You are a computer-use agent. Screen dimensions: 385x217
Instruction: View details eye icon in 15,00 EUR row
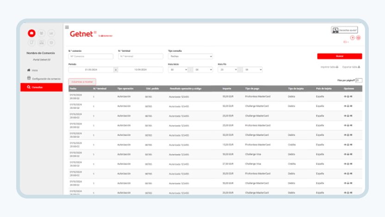pos(345,145)
